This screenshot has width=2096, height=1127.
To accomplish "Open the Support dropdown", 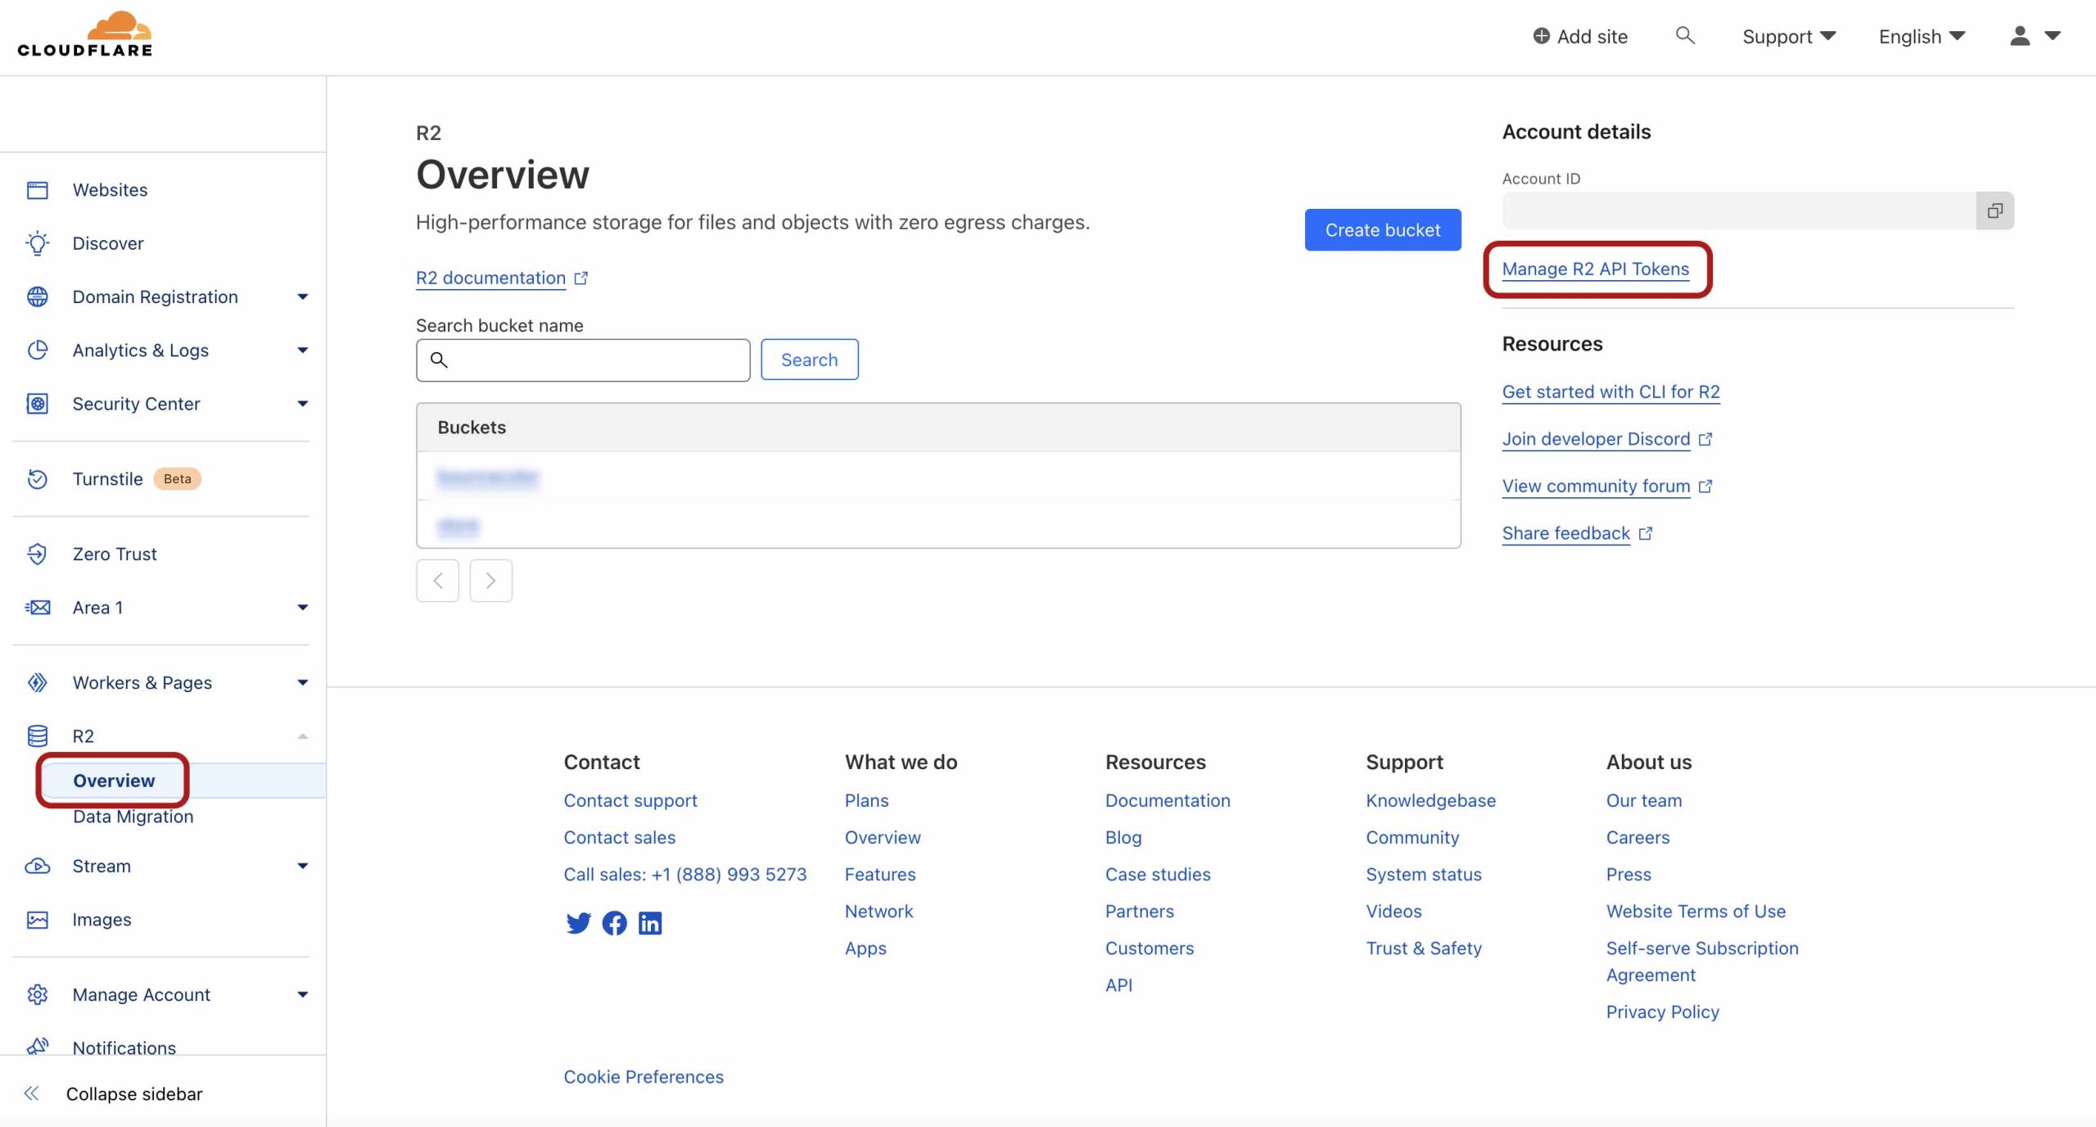I will (1788, 36).
